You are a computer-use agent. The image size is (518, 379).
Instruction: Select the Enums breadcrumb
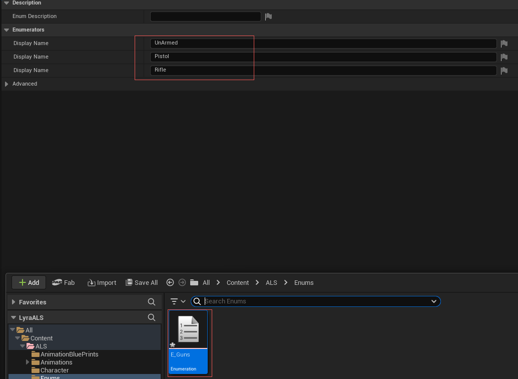[304, 283]
